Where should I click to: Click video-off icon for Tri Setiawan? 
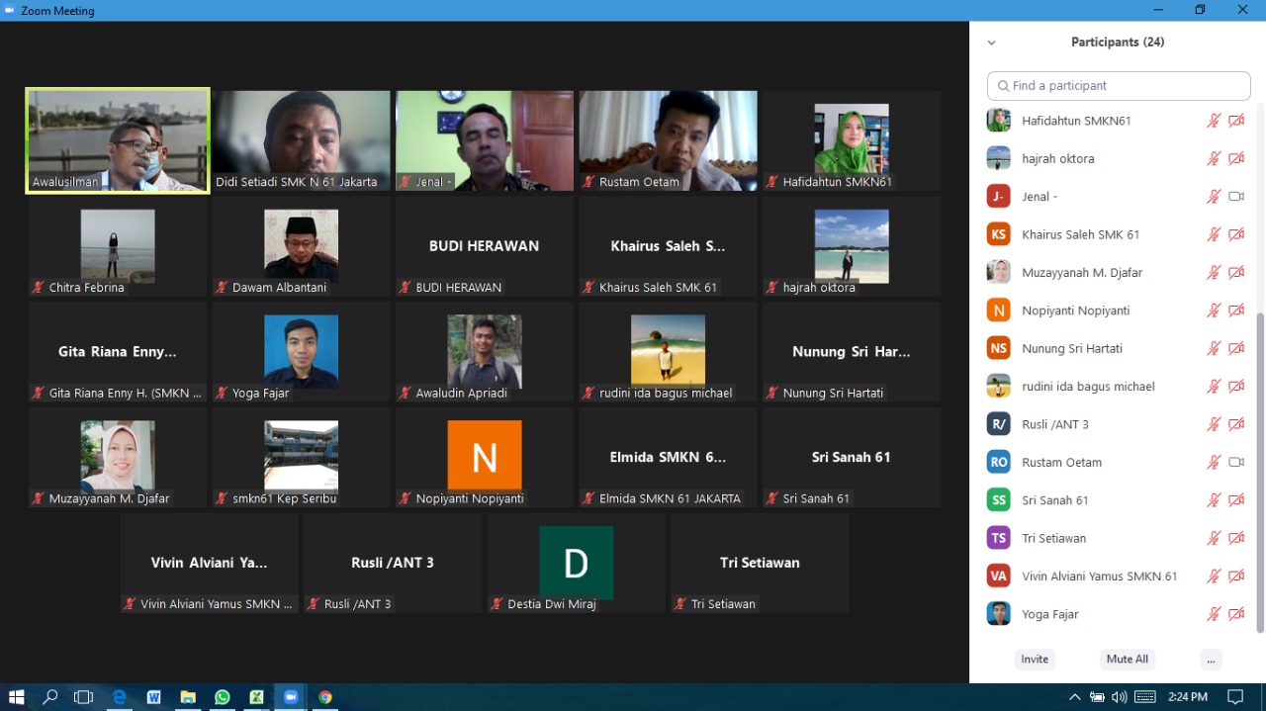click(x=1236, y=538)
